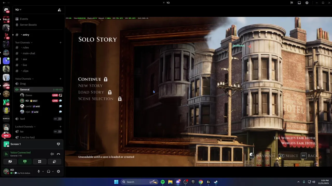Open Discord direct messages home icon
Image resolution: width=332 pixels, height=186 pixels.
(x=6, y=10)
